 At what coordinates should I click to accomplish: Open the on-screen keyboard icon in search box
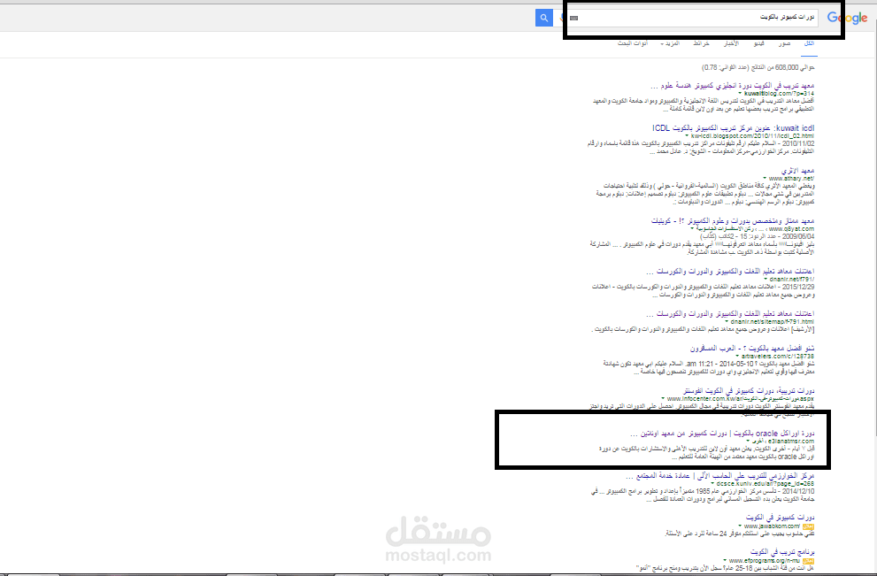(573, 18)
